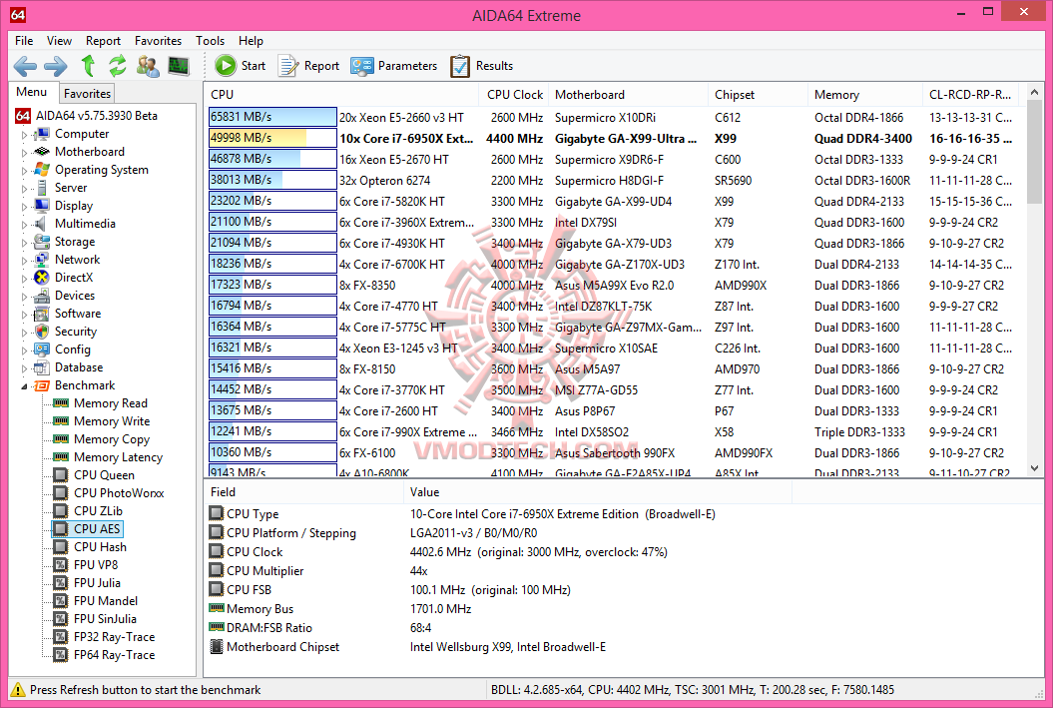
Task: Select CPU Hash benchmark icon
Action: (61, 547)
